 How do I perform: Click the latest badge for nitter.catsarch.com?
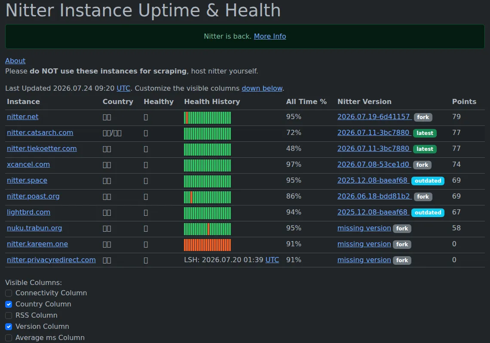point(425,133)
